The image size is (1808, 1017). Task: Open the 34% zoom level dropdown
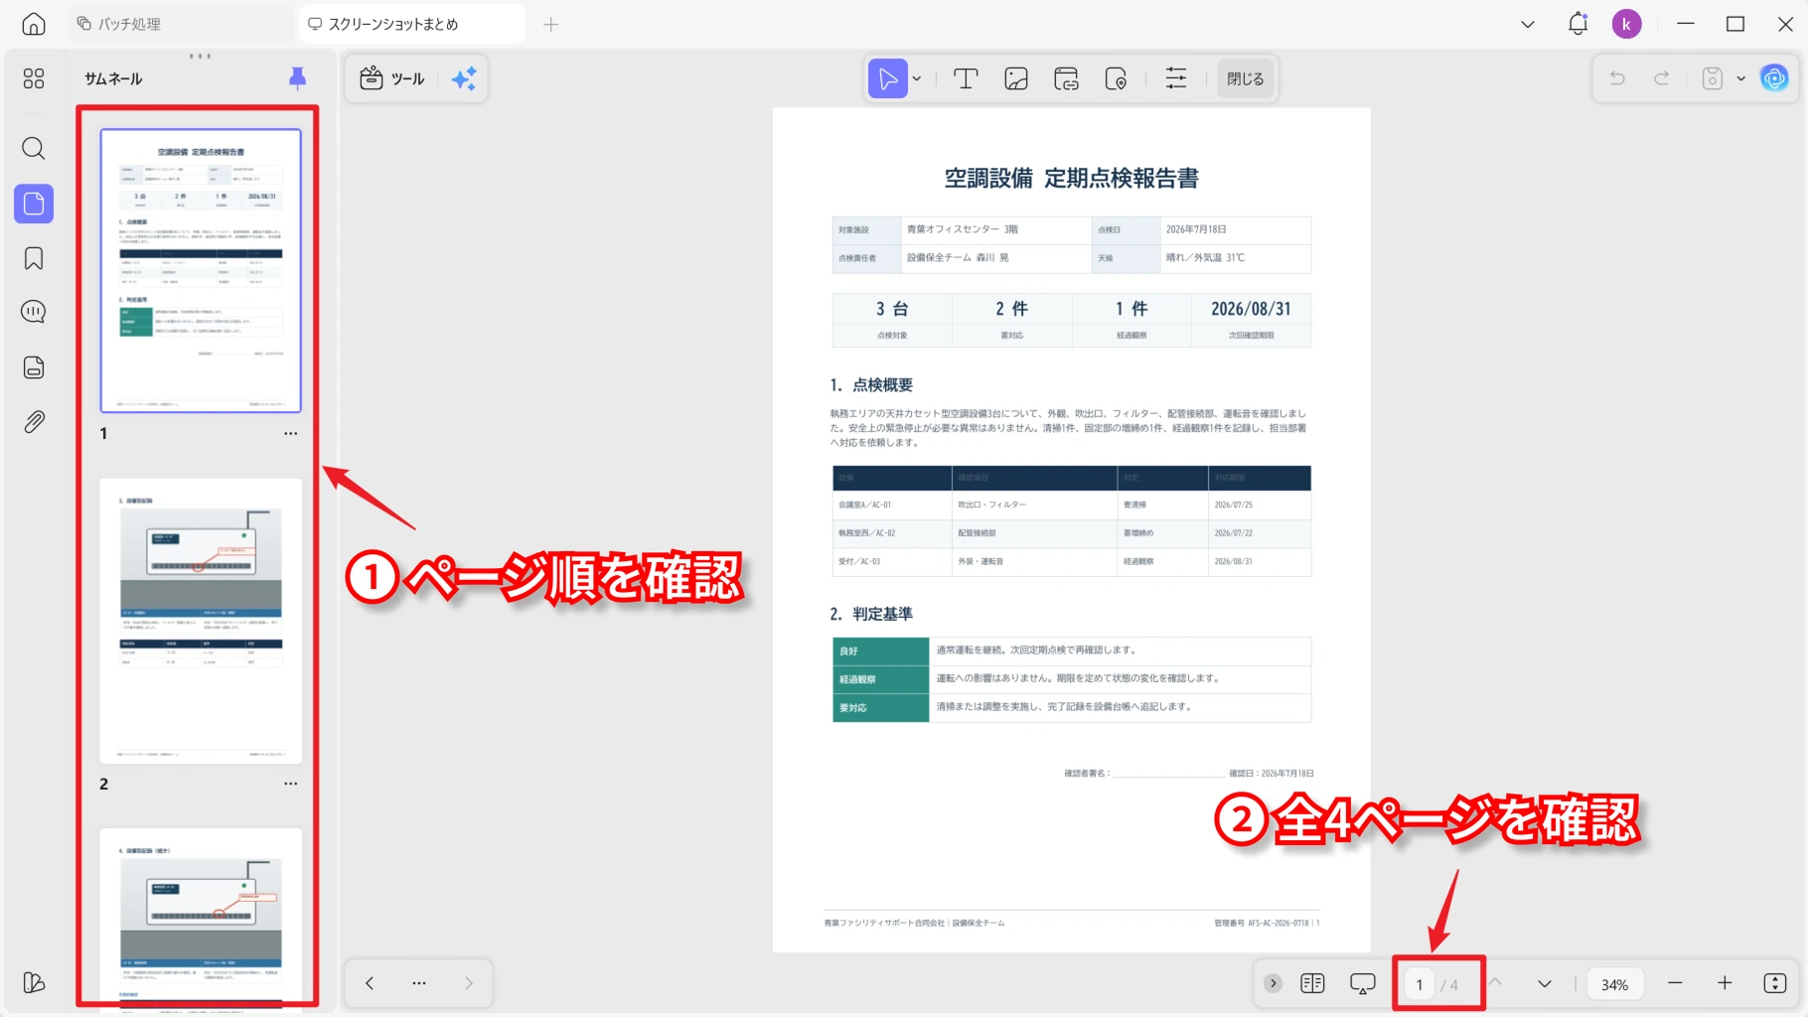point(1614,984)
